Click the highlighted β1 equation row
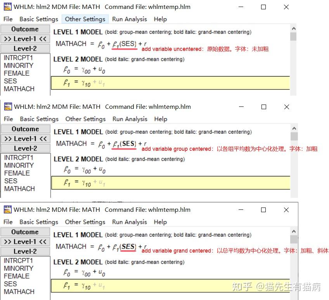This screenshot has width=329, height=300. click(171, 83)
